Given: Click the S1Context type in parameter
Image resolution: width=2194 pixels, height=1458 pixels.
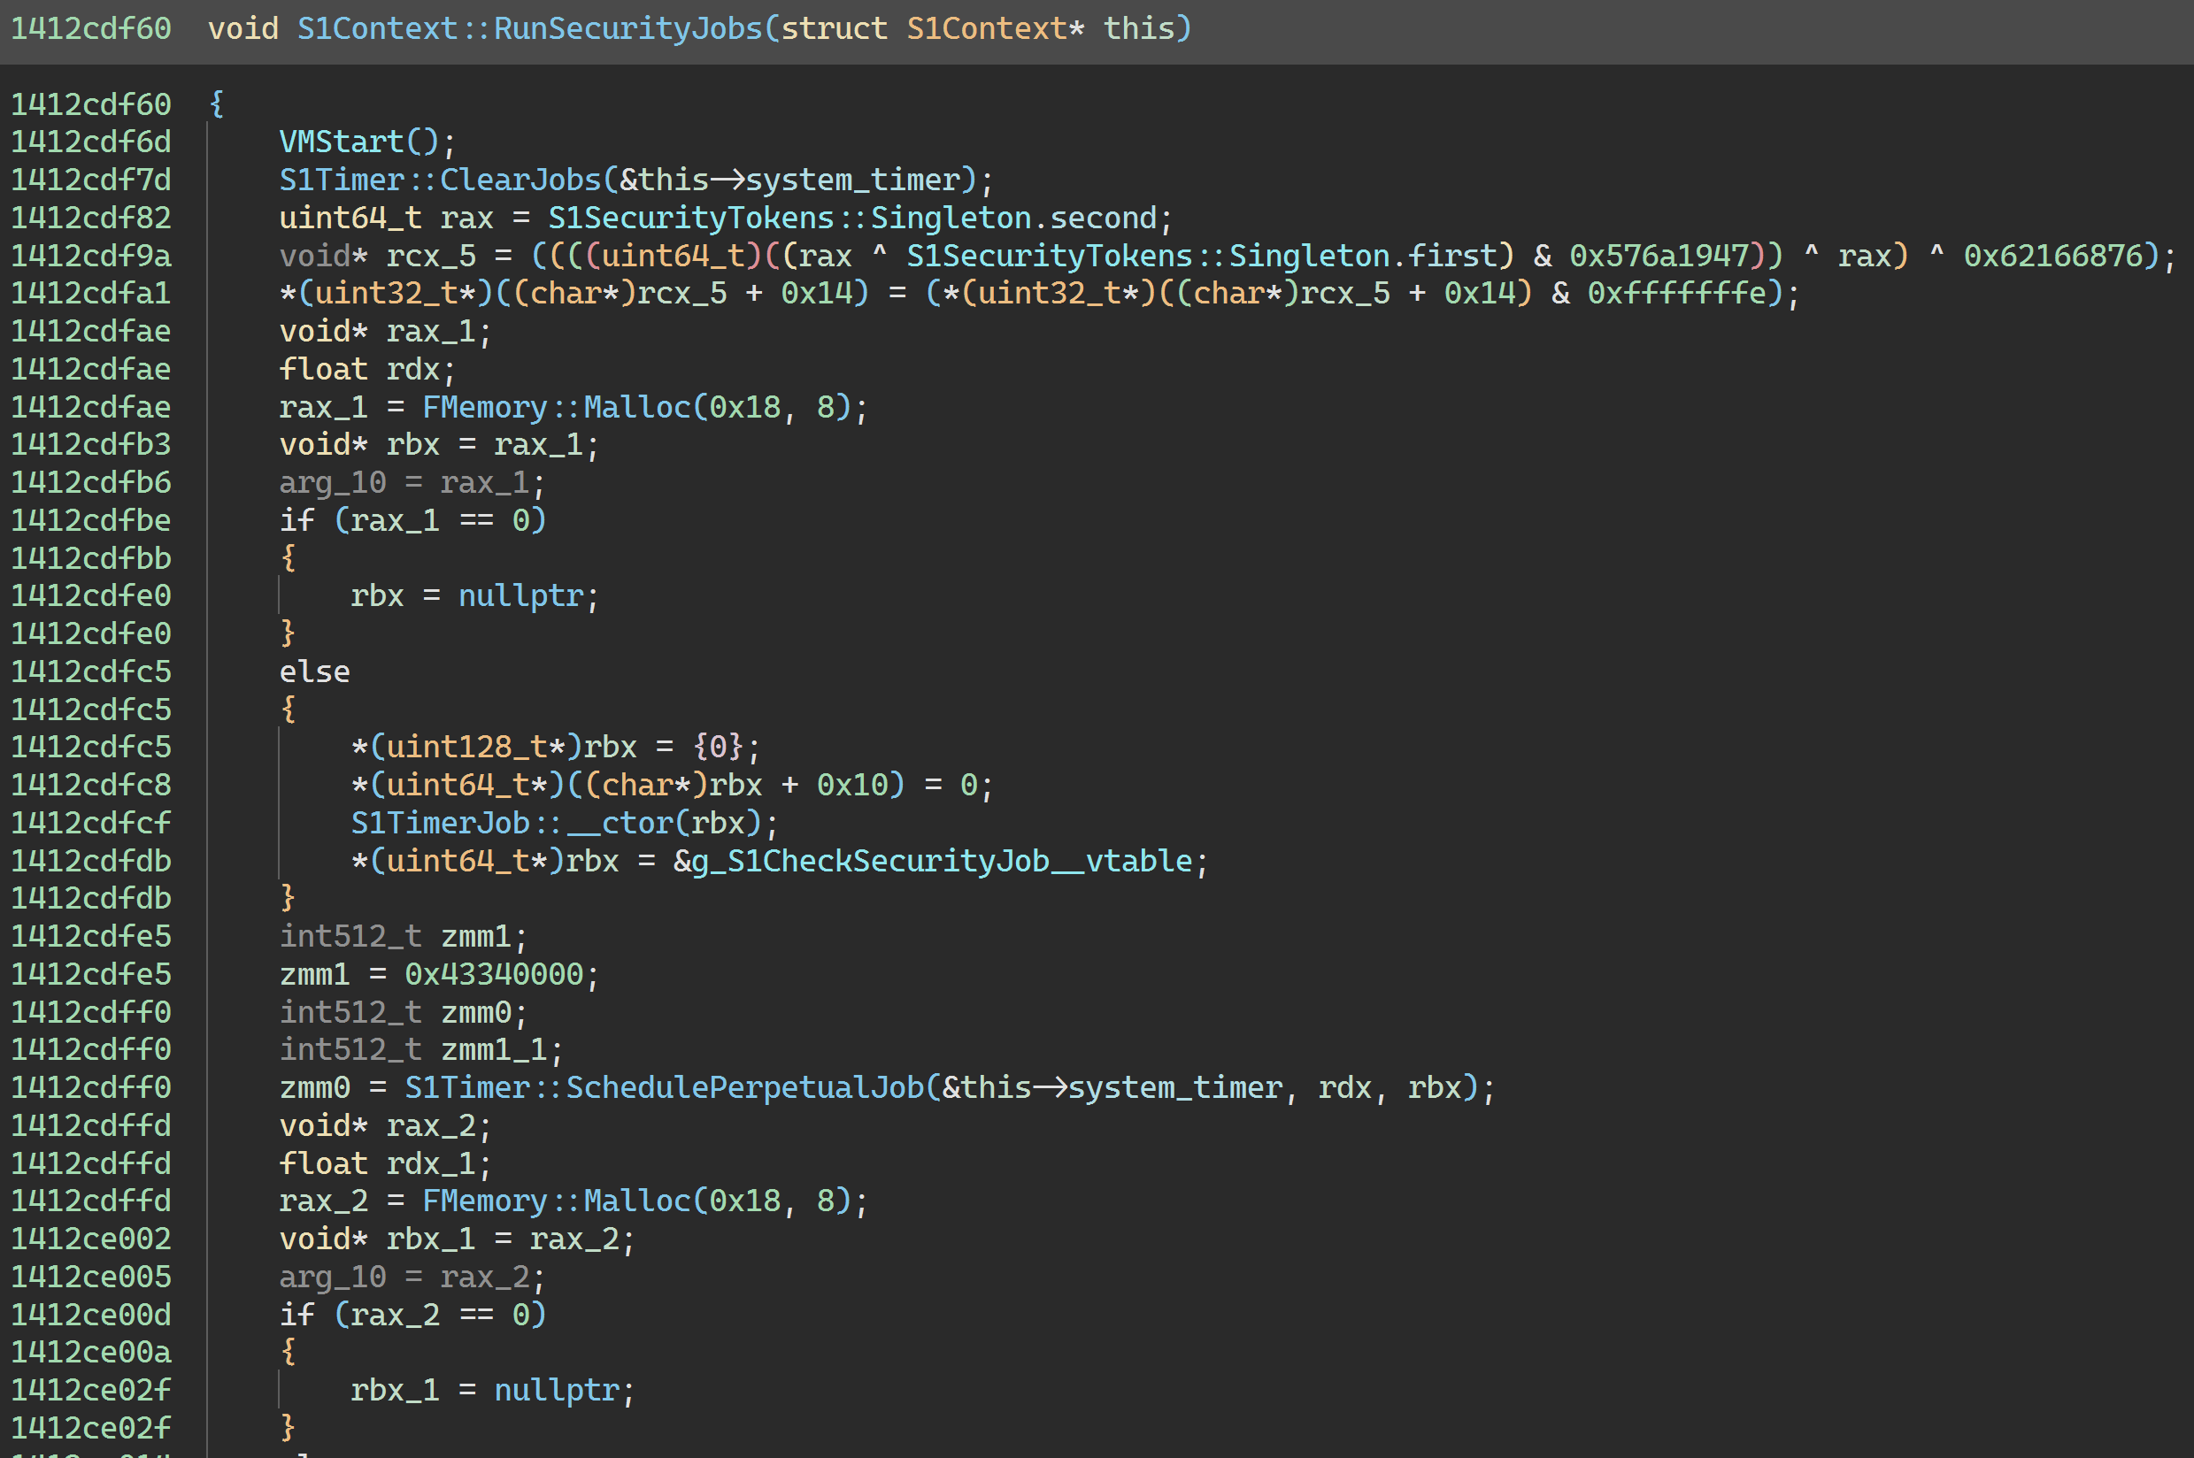Looking at the screenshot, I should pos(985,28).
